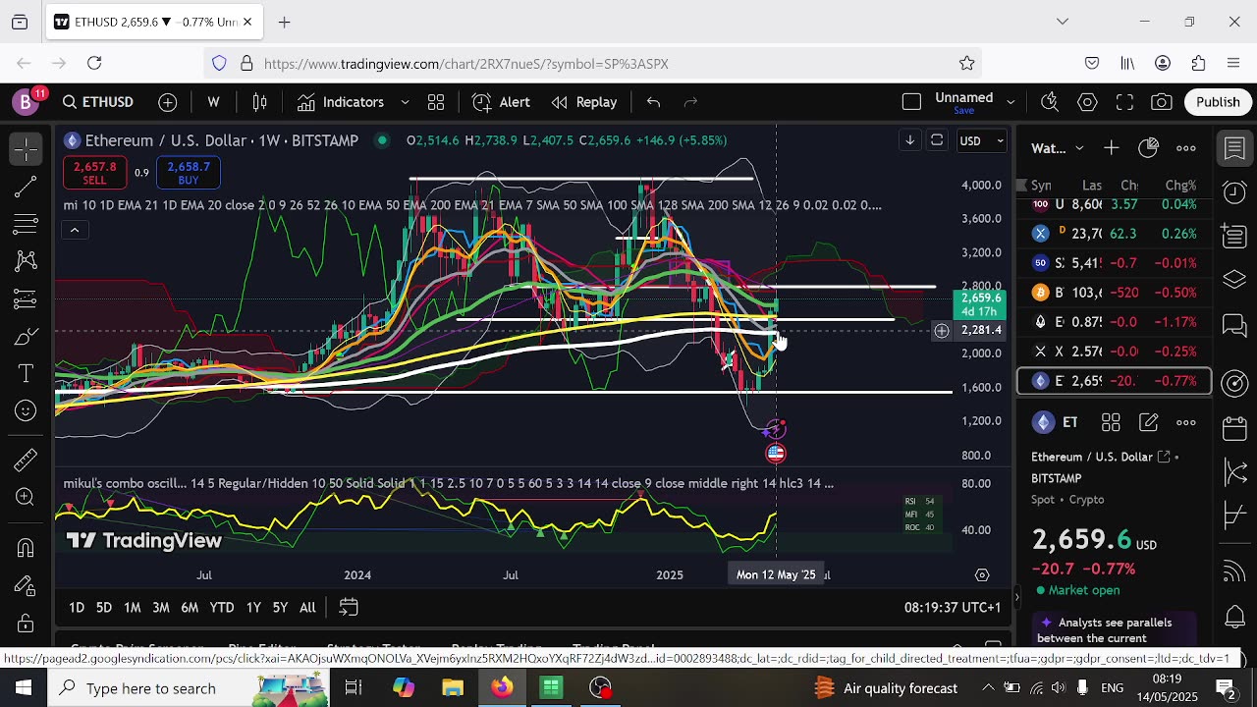
Task: Change the W time interval
Action: coord(213,102)
